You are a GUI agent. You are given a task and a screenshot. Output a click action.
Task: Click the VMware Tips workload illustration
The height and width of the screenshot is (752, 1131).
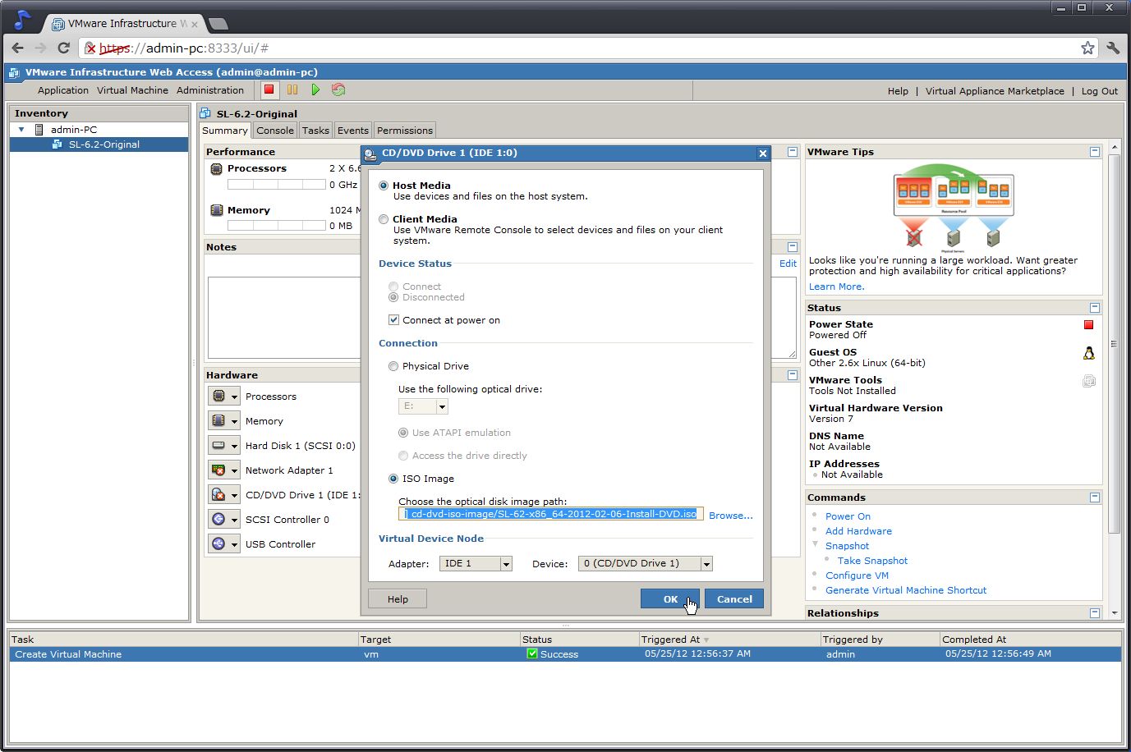coord(954,206)
